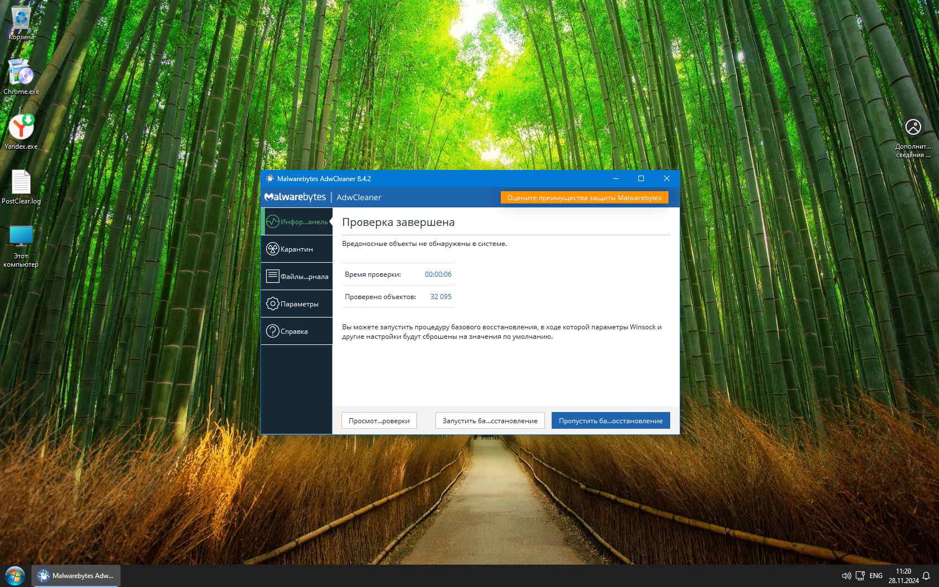Click the Время проверки label

373,274
